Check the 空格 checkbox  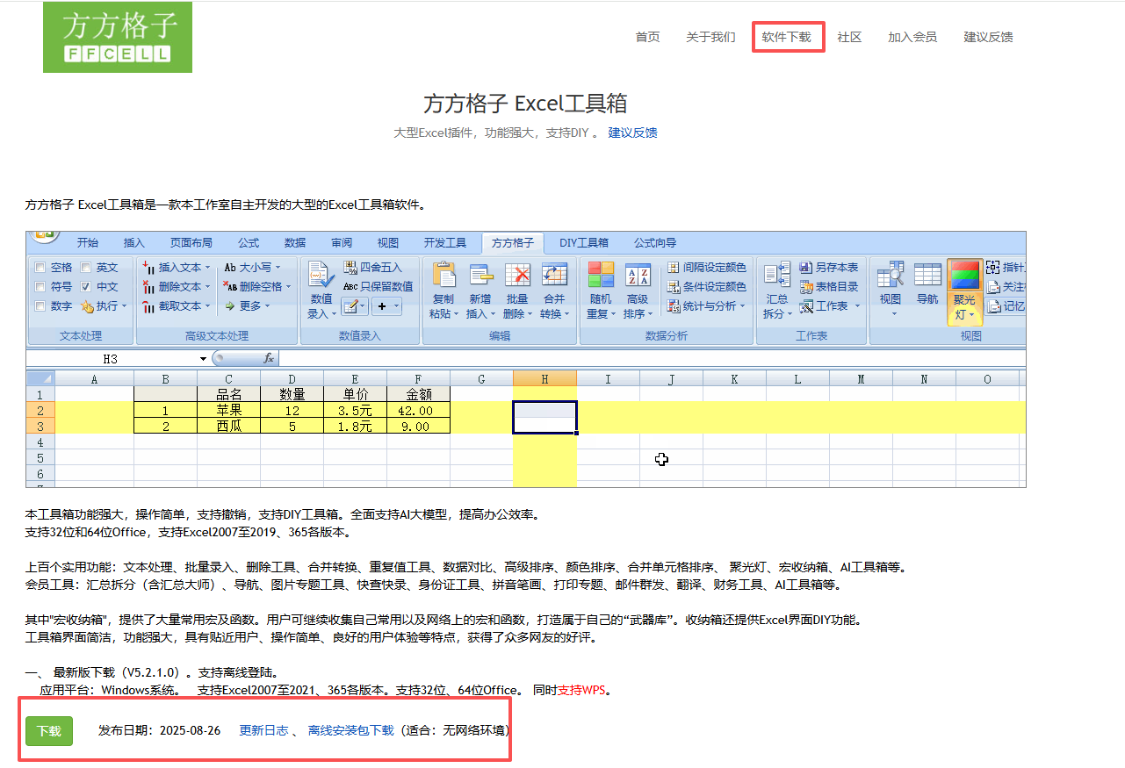coord(40,268)
